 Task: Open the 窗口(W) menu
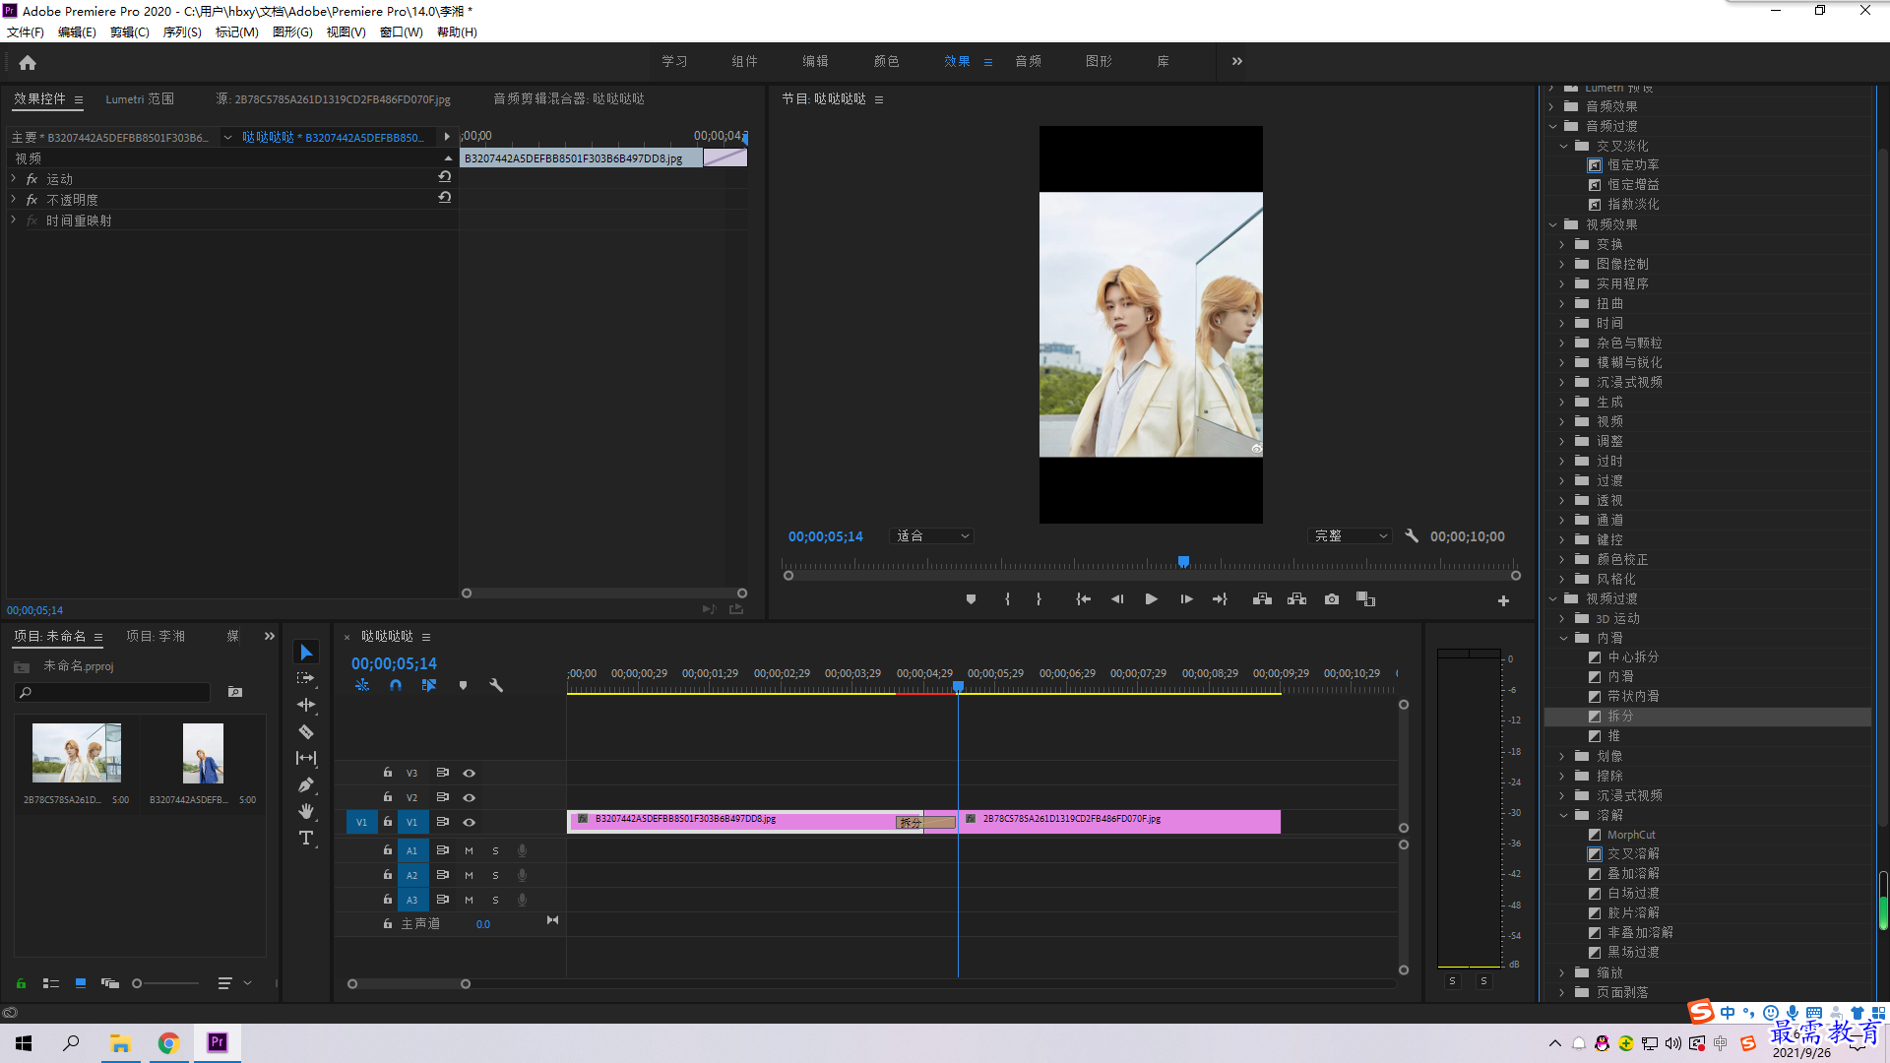point(402,32)
